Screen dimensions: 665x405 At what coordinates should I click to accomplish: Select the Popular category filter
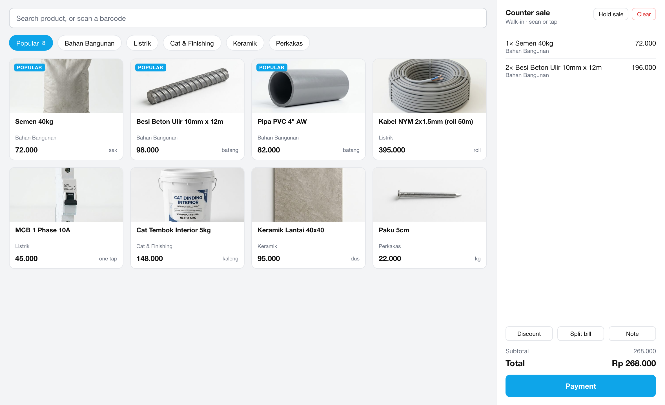pos(31,43)
